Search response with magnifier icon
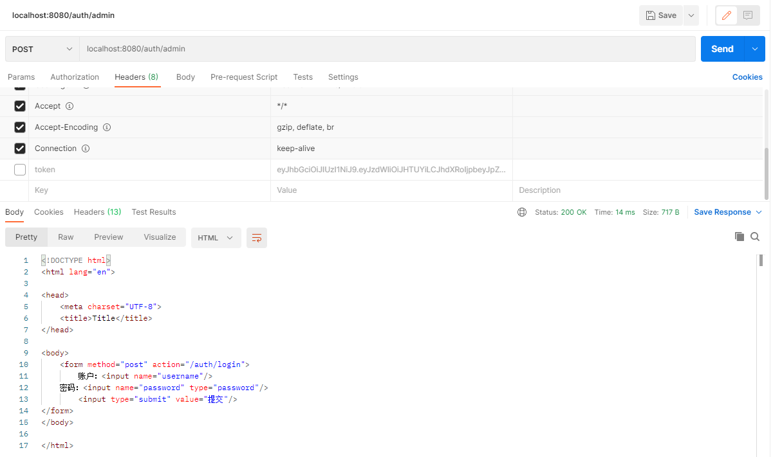This screenshot has height=457, width=773. (x=755, y=237)
